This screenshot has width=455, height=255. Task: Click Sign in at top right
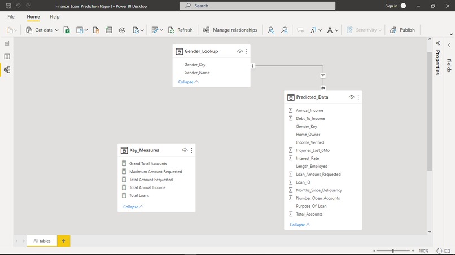click(x=391, y=6)
